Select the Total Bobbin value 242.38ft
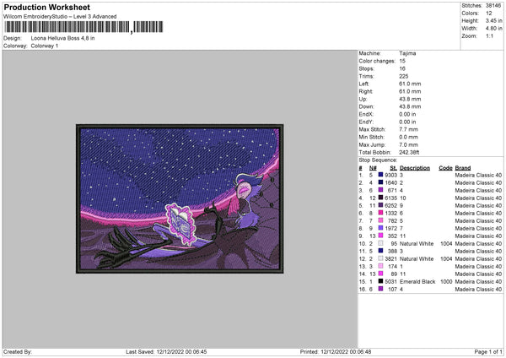 (x=409, y=152)
